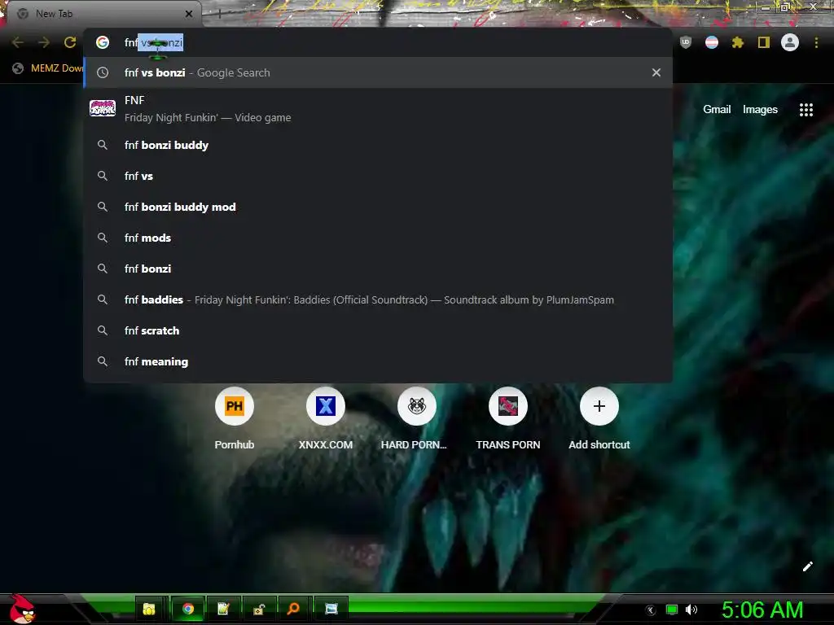
Task: Toggle the side panel icon
Action: (x=764, y=42)
